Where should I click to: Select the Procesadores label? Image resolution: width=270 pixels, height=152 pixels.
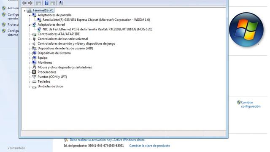coord(47,72)
